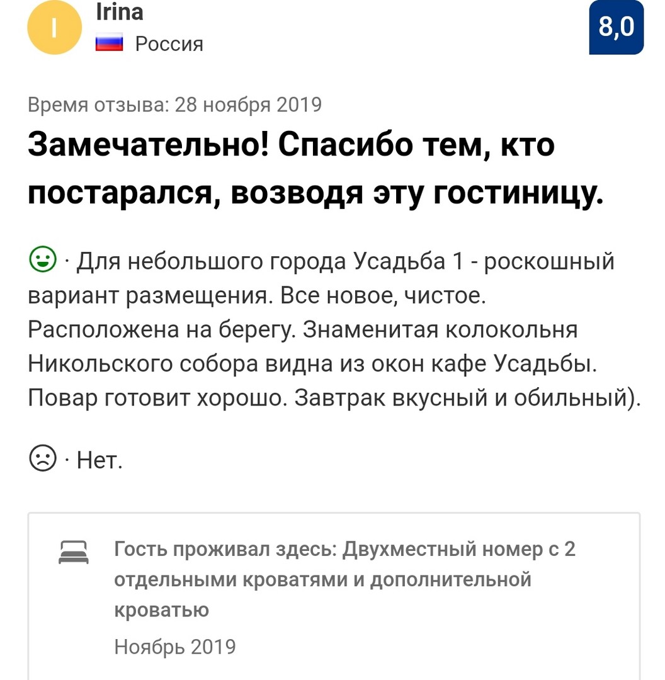Click the Russian flag icon
This screenshot has width=665, height=680.
pyautogui.click(x=110, y=44)
